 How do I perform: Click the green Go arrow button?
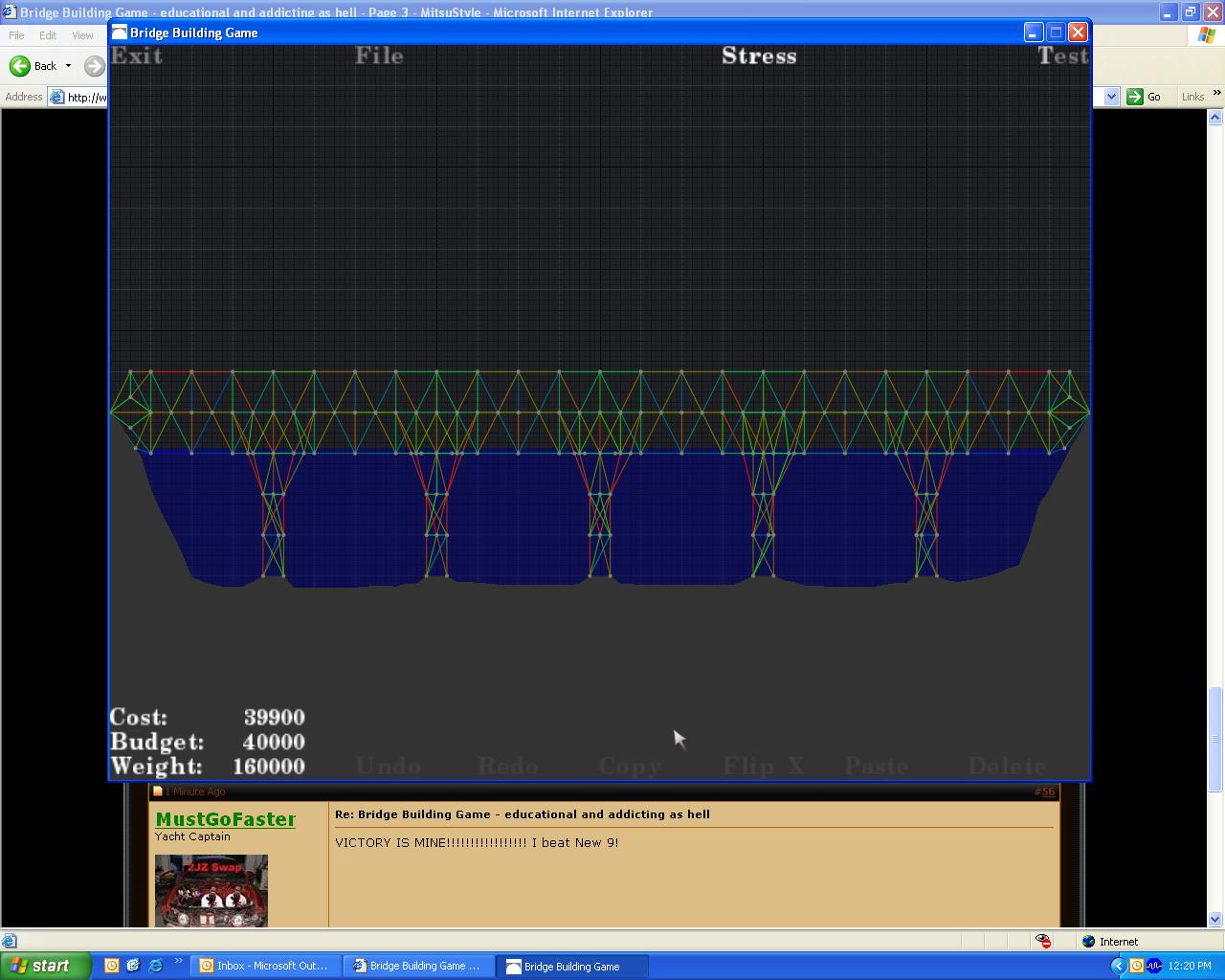click(1135, 97)
